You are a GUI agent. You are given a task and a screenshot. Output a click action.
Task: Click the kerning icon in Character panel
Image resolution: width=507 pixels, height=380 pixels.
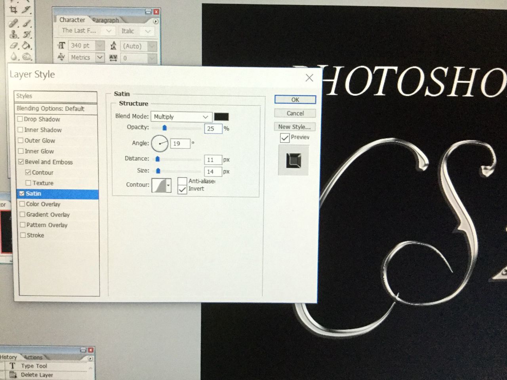tap(61, 57)
